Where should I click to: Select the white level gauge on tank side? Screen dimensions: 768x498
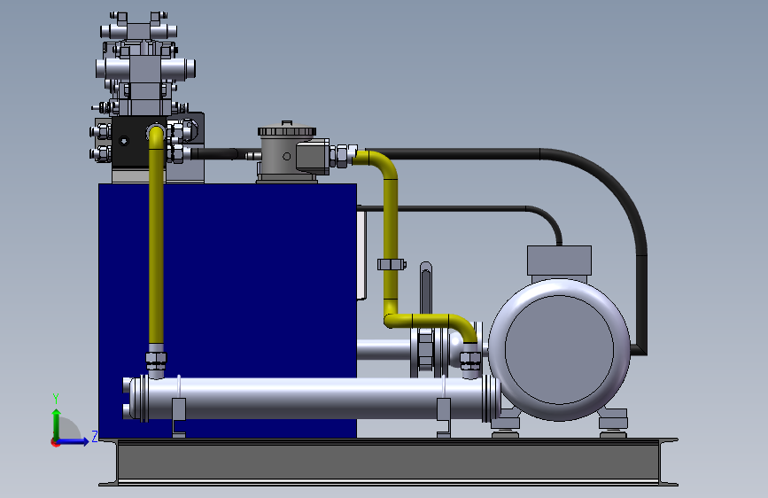point(361,255)
